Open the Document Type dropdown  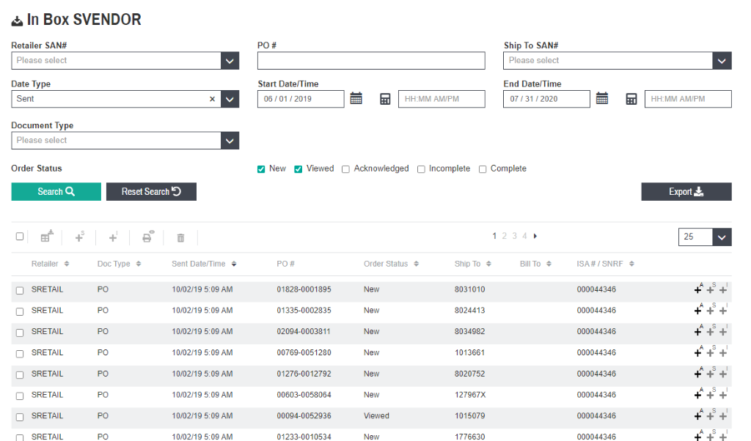point(230,141)
